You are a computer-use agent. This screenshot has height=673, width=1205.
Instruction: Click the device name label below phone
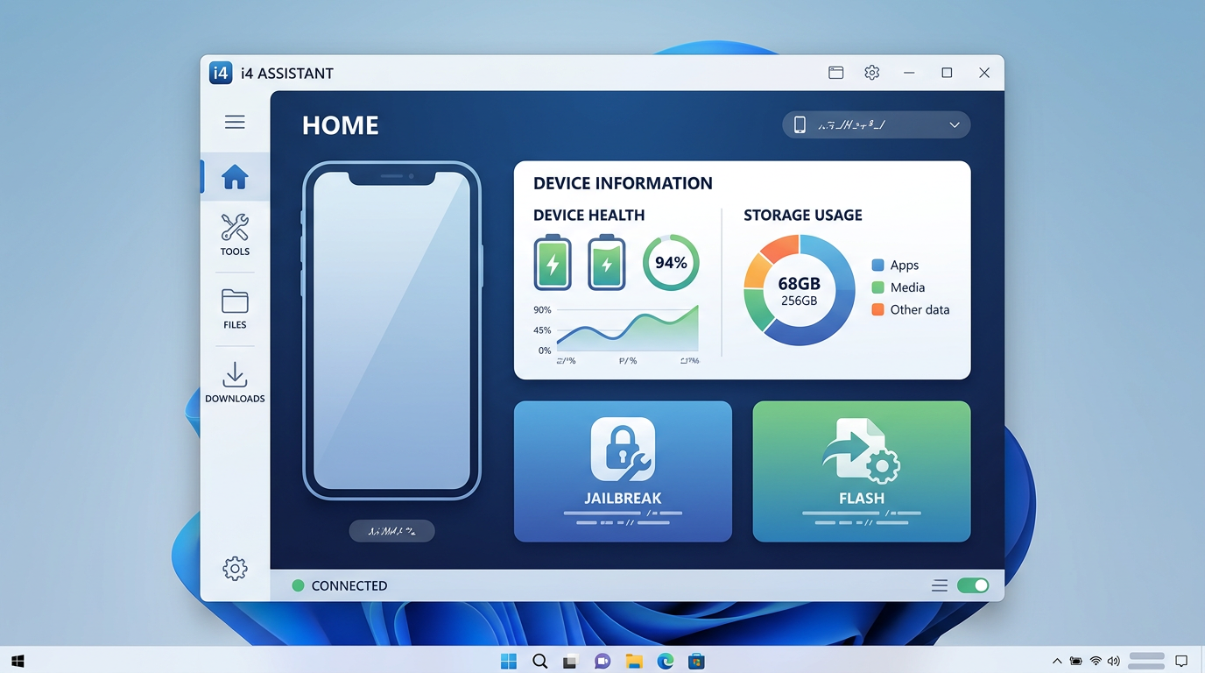point(391,531)
